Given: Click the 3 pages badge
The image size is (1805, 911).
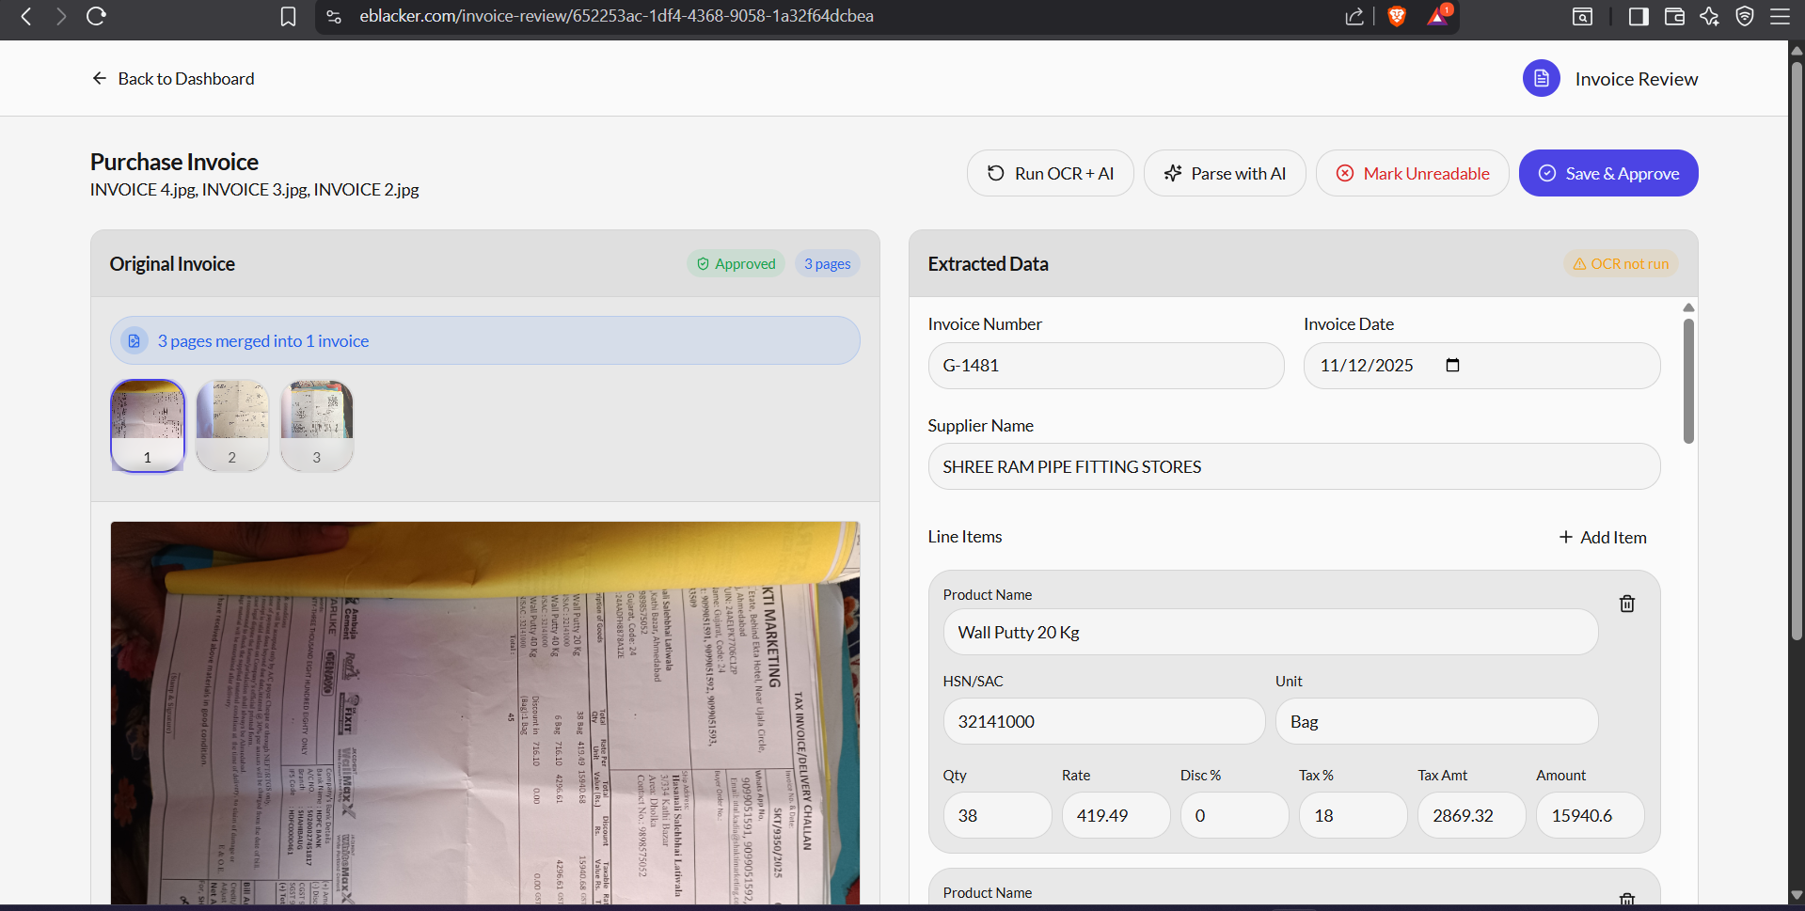Looking at the screenshot, I should (x=828, y=264).
